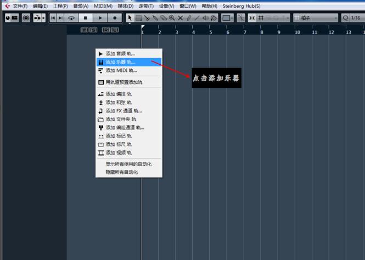Screen dimensions: 365x260
Task: Click the Cubase logo icon
Action: click(7, 6)
